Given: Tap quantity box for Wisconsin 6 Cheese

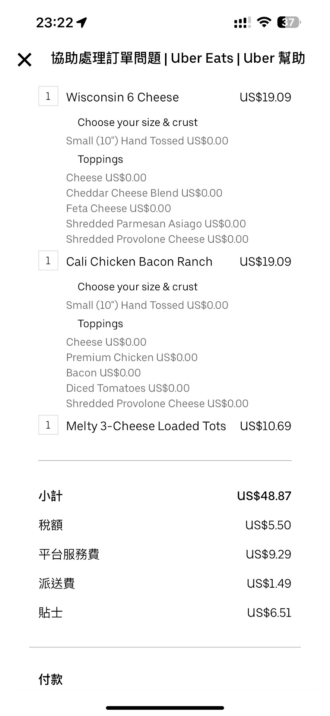Looking at the screenshot, I should pyautogui.click(x=48, y=97).
